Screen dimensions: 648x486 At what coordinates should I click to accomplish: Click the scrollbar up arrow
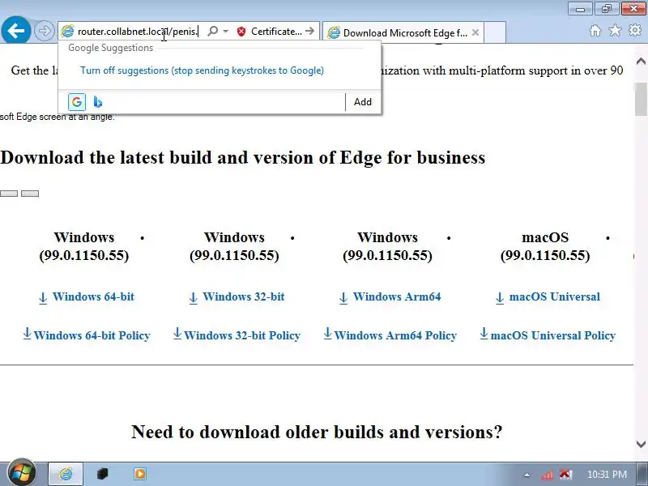point(641,62)
